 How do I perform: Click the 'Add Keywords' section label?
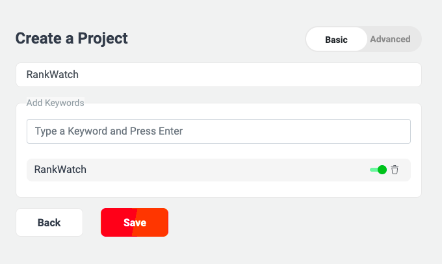[55, 103]
